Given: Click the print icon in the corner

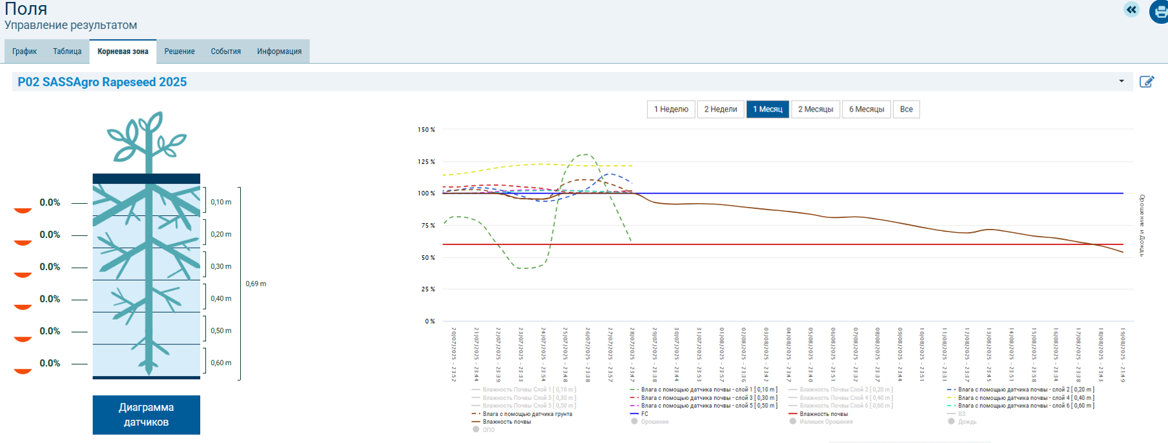Looking at the screenshot, I should [1160, 12].
